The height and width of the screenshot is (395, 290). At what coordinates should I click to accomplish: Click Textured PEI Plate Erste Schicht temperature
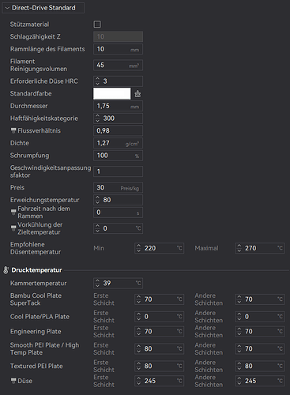pyautogui.click(x=159, y=366)
